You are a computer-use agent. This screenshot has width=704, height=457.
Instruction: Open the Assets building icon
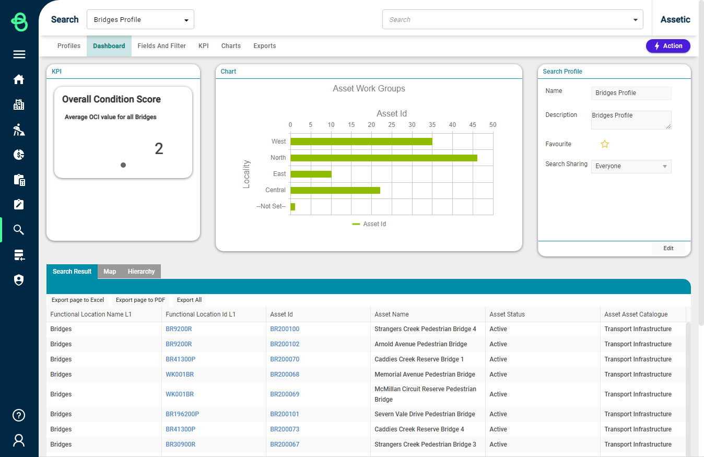19,104
